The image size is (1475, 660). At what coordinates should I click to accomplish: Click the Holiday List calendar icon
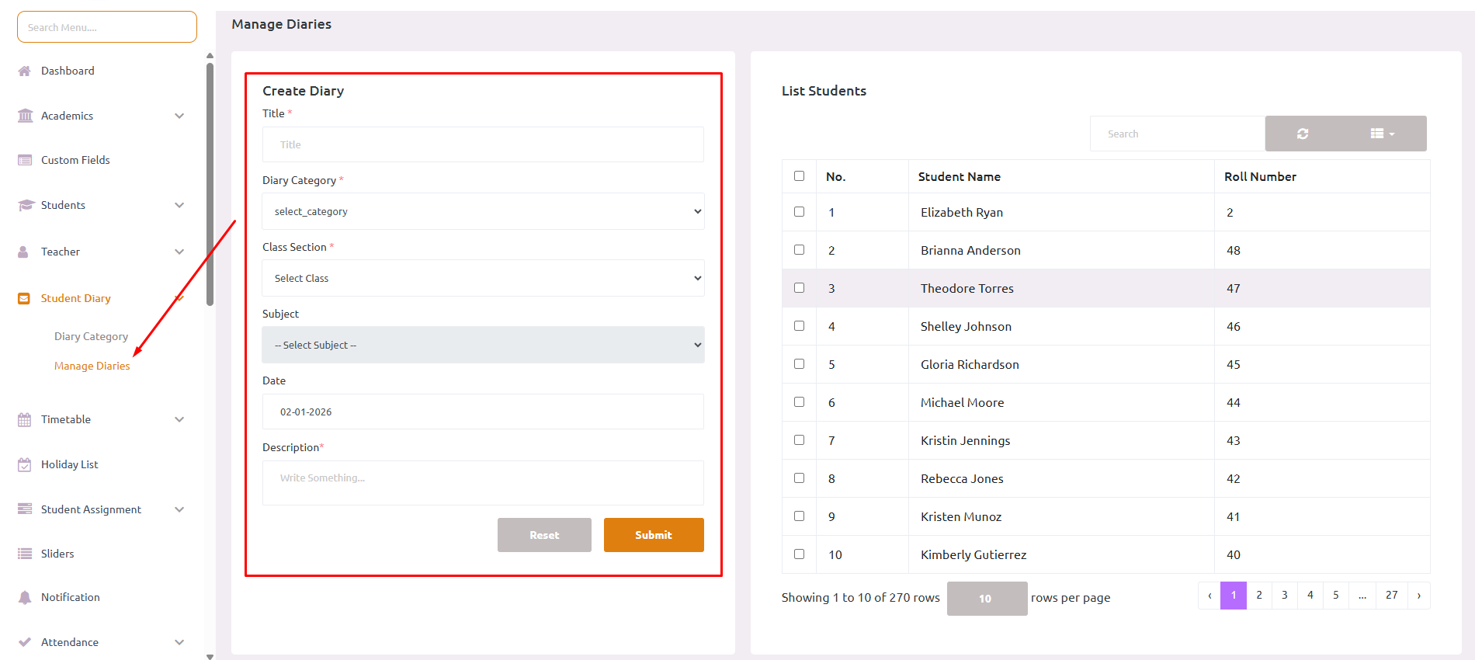click(x=25, y=464)
